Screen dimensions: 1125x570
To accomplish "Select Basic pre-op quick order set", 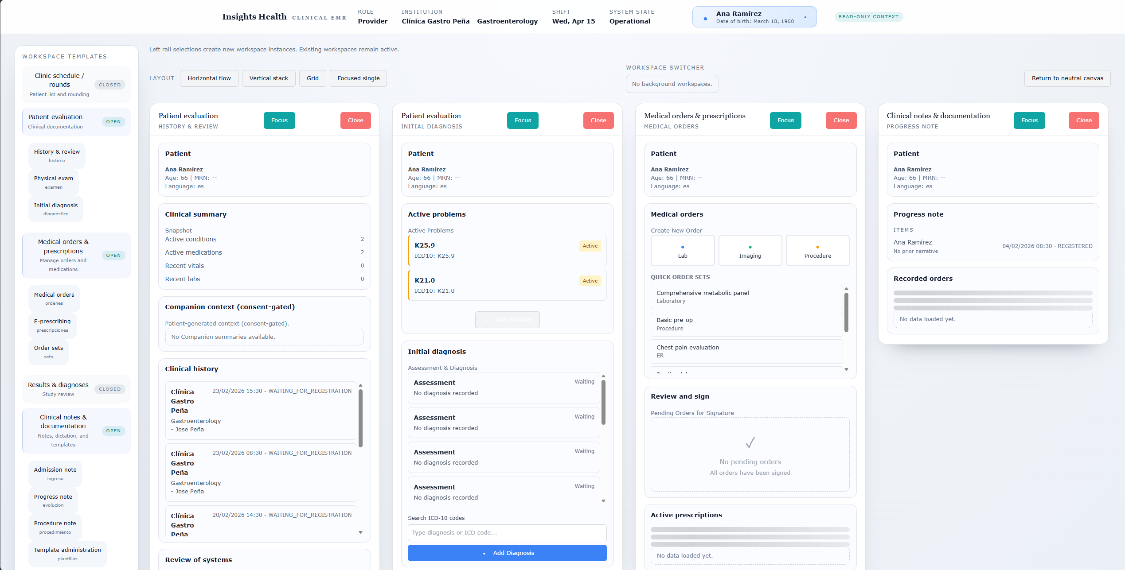I will 746,324.
